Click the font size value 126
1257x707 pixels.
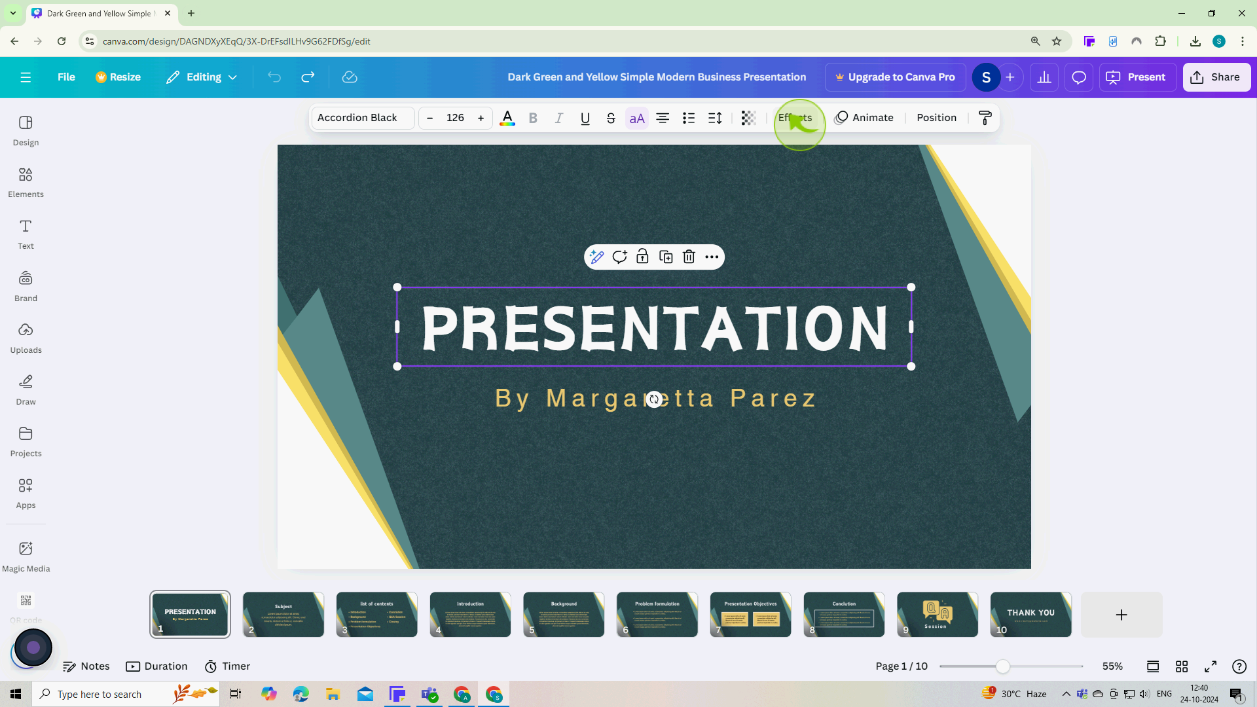click(x=456, y=118)
